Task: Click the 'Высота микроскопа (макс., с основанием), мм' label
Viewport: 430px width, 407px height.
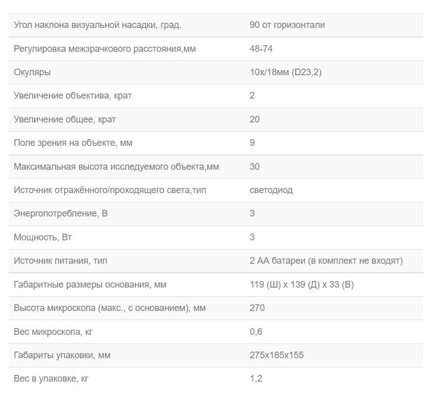Action: tap(109, 308)
